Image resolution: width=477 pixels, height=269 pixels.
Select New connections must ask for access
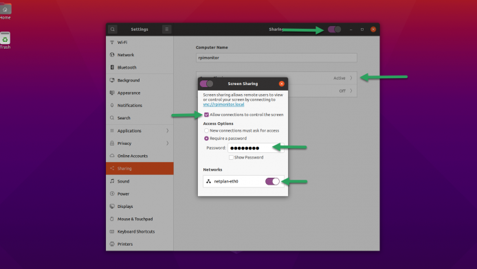(x=206, y=130)
